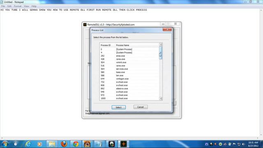Click the process list scrollbar thumb
This screenshot has height=148, width=263.
click(161, 53)
